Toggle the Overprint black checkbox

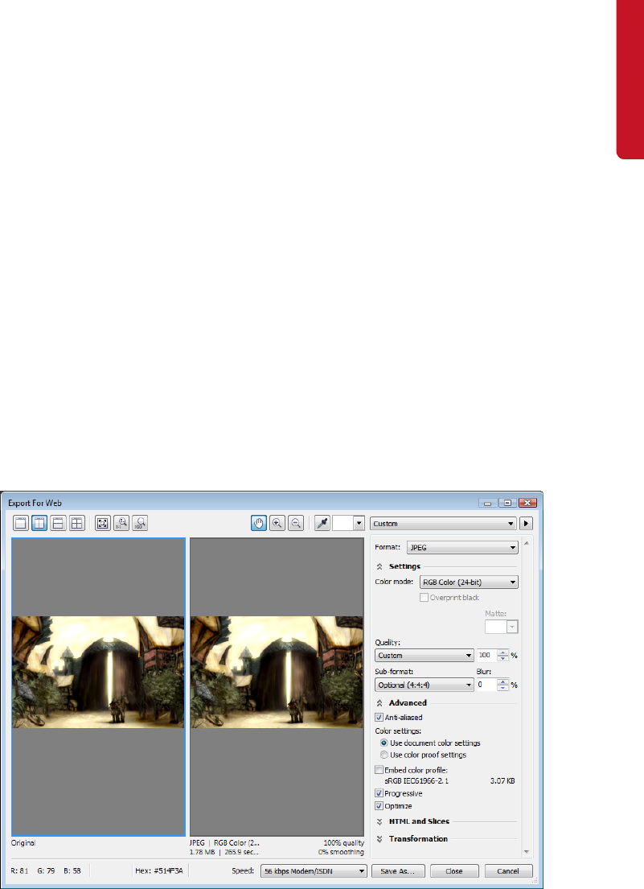(x=424, y=598)
